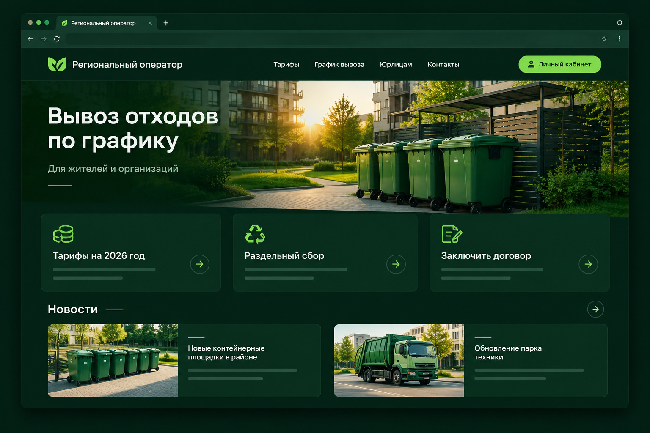Read news Новые контейнерные площадки в районе

pyautogui.click(x=226, y=353)
